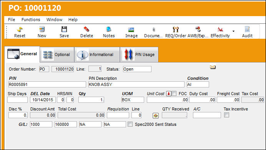Check the Spec2000 Sent Status box
This screenshot has height=150, width=266.
130,124
